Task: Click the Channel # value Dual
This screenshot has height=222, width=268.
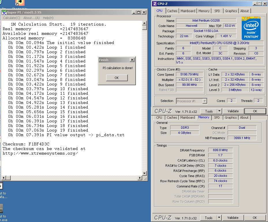Action: pyautogui.click(x=242, y=128)
